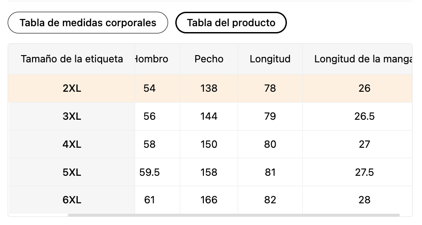Click the 138 chest value for 2XL
Screen dimensions: 422x225
click(209, 88)
